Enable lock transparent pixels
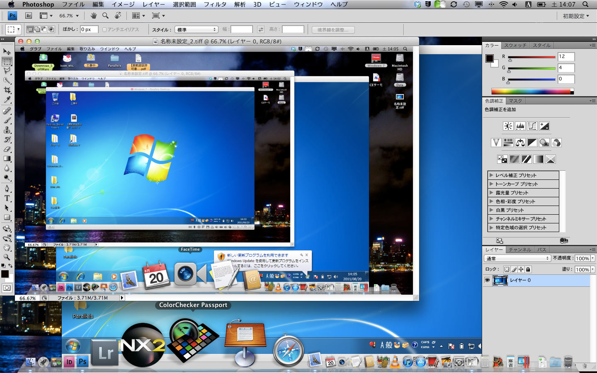Image resolution: width=597 pixels, height=373 pixels. (507, 269)
